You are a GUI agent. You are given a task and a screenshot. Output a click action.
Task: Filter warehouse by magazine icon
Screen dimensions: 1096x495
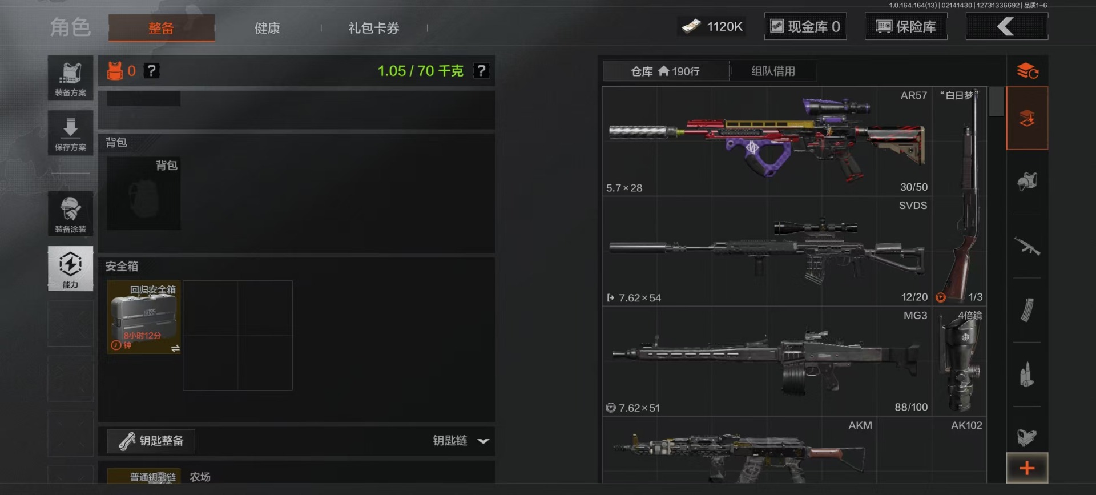coord(1027,311)
